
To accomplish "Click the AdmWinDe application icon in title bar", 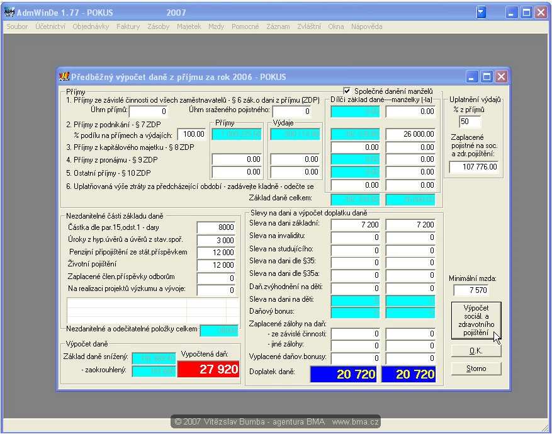I will 9,13.
